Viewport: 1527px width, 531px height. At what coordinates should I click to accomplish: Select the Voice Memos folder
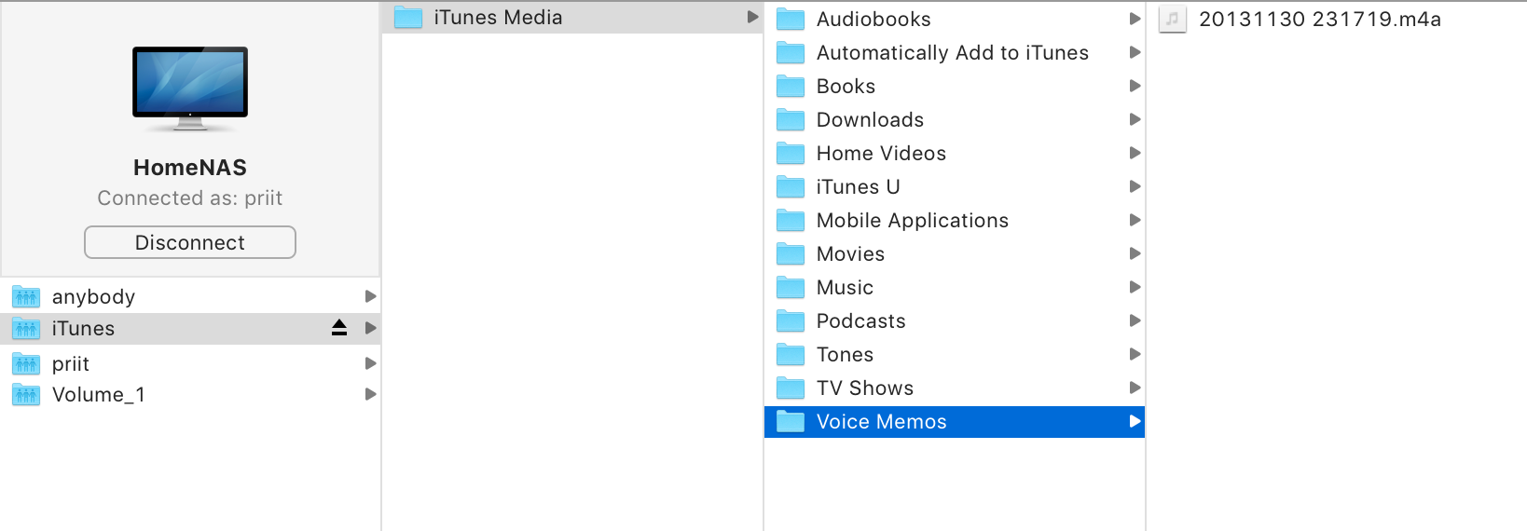point(955,421)
